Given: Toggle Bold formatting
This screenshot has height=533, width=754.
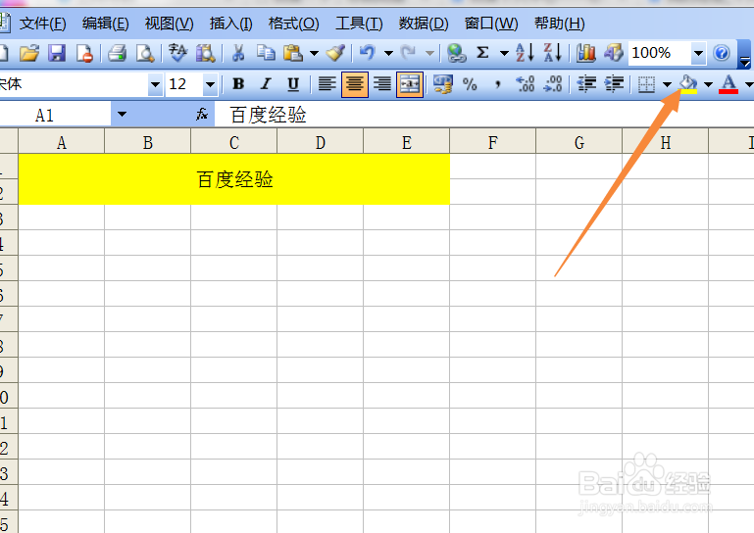Looking at the screenshot, I should tap(238, 84).
